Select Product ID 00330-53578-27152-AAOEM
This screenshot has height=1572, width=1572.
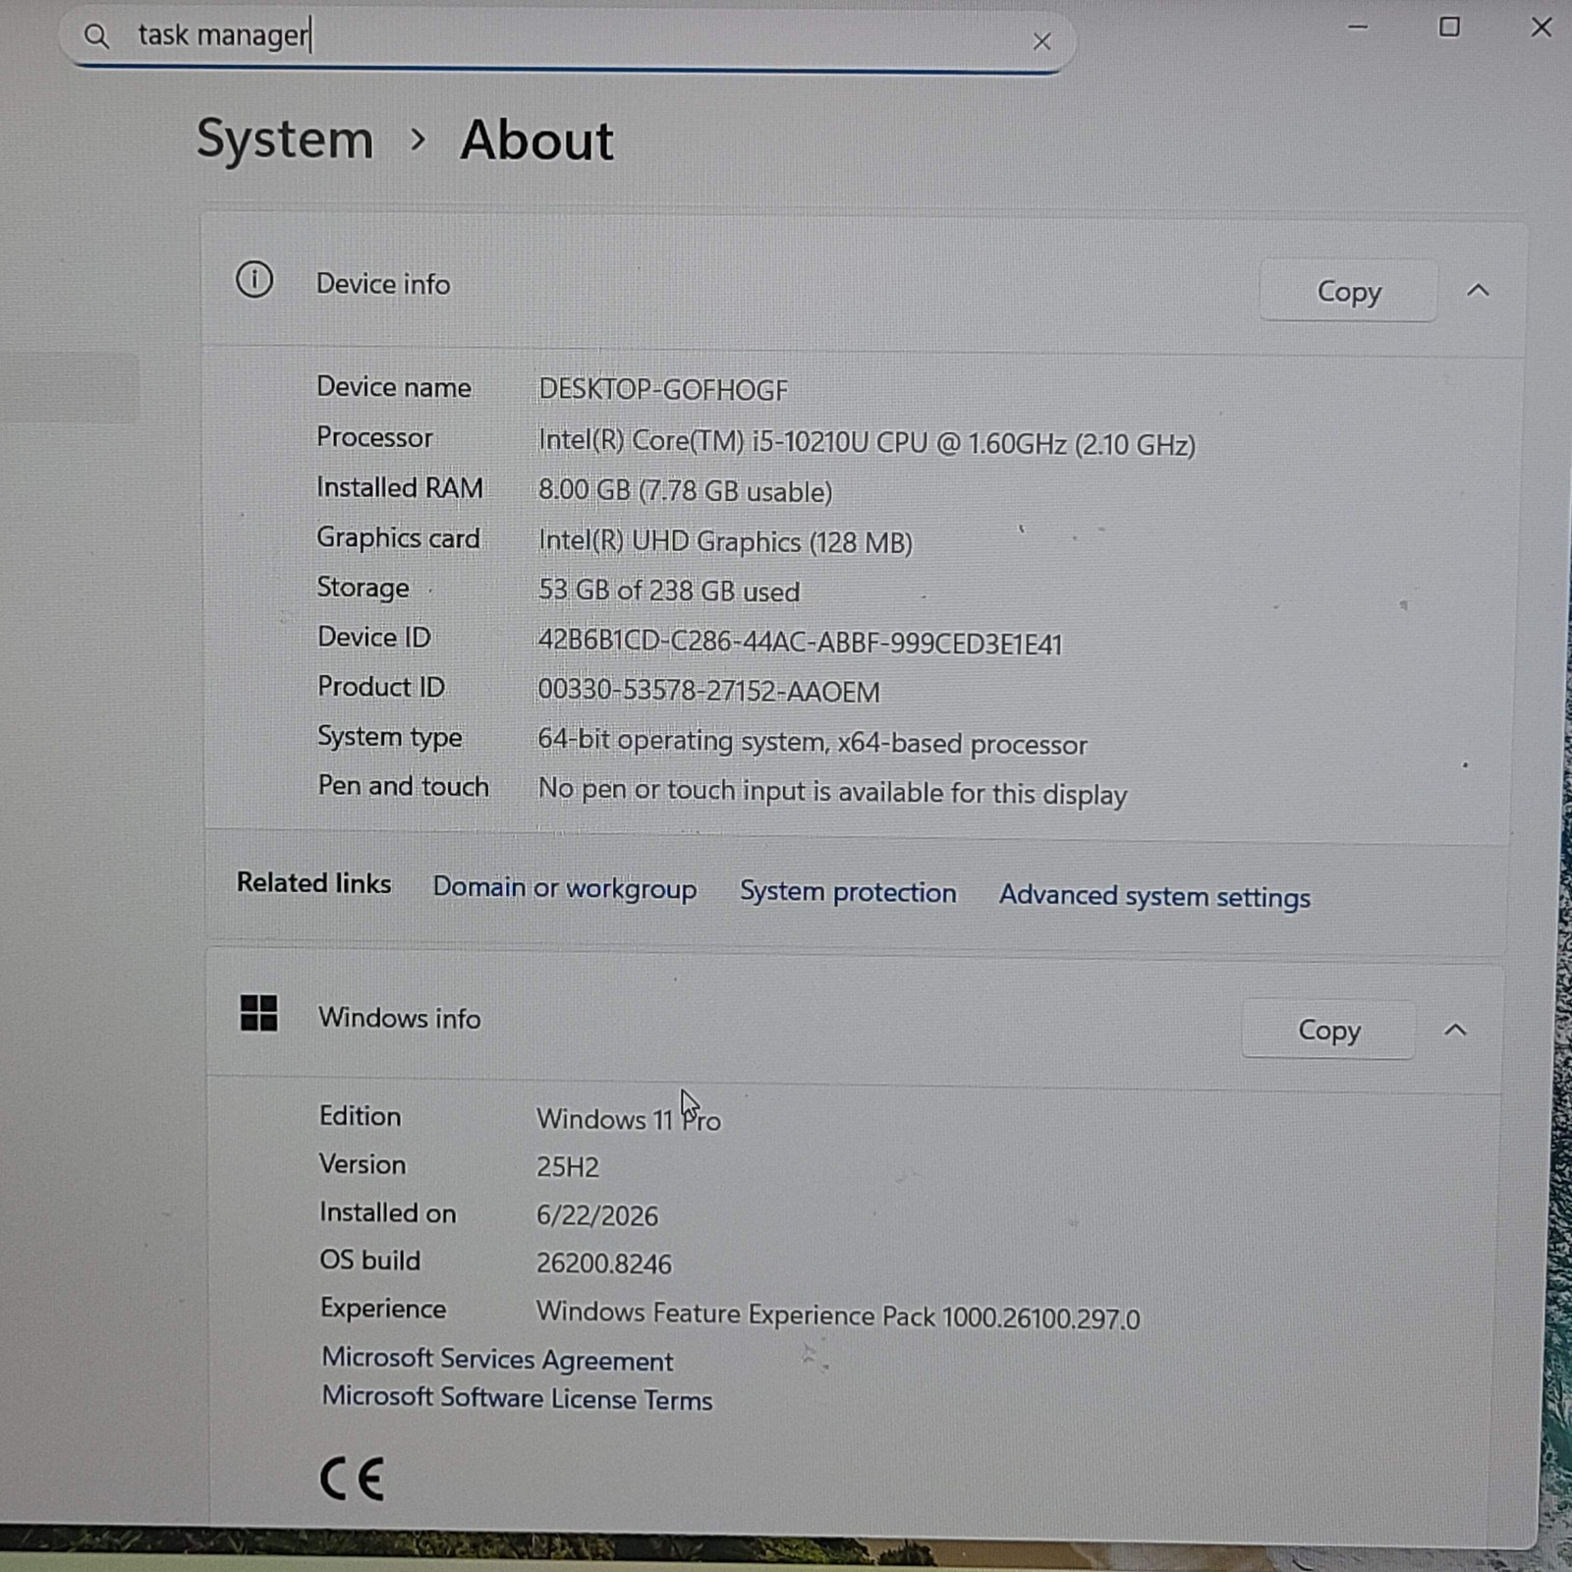(708, 691)
